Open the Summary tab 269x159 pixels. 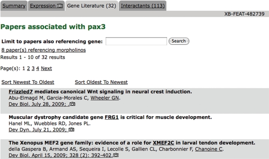coord(14,6)
